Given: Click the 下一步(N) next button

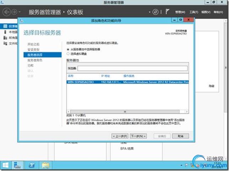Looking at the screenshot, I should [138, 136].
